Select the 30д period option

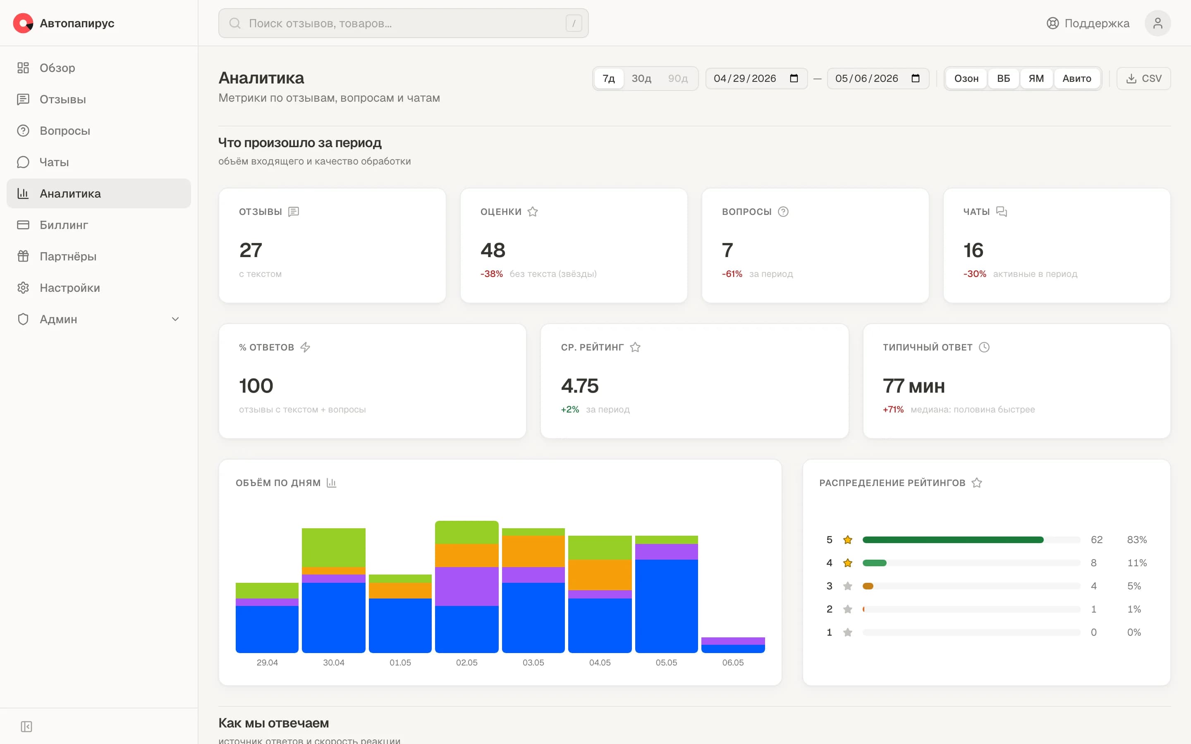641,79
